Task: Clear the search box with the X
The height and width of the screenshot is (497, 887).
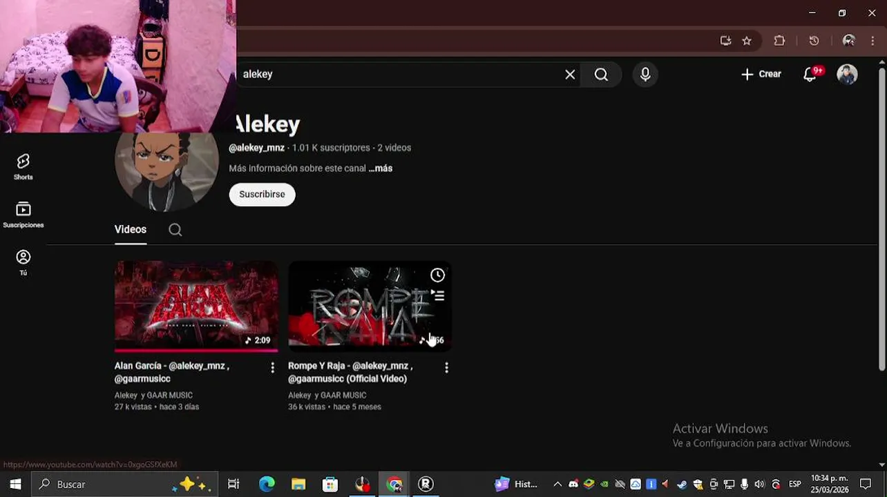Action: click(570, 75)
